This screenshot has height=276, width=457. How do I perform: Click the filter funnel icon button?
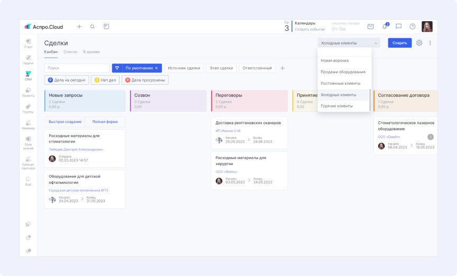click(117, 68)
